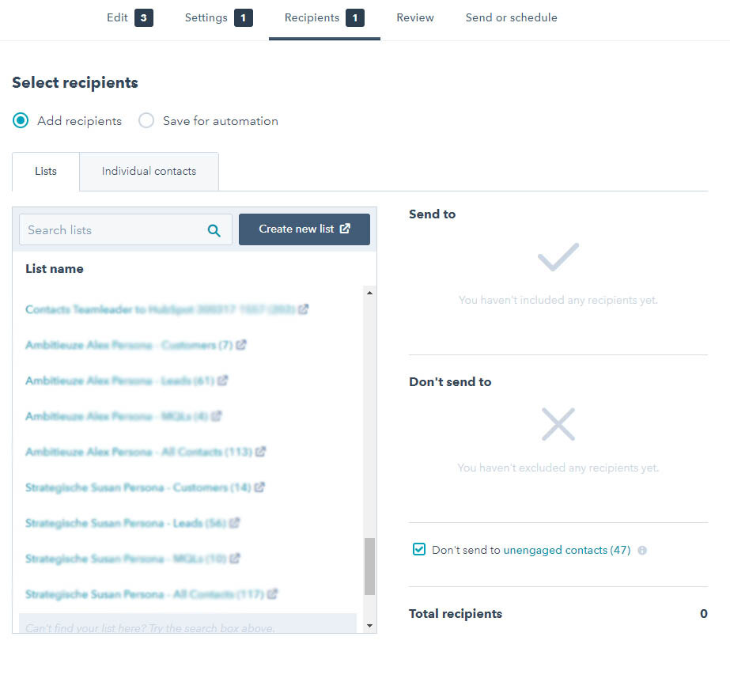Select Ambitieuze Alex Persona All Contacts (113)
730x682 pixels.
[x=138, y=453]
